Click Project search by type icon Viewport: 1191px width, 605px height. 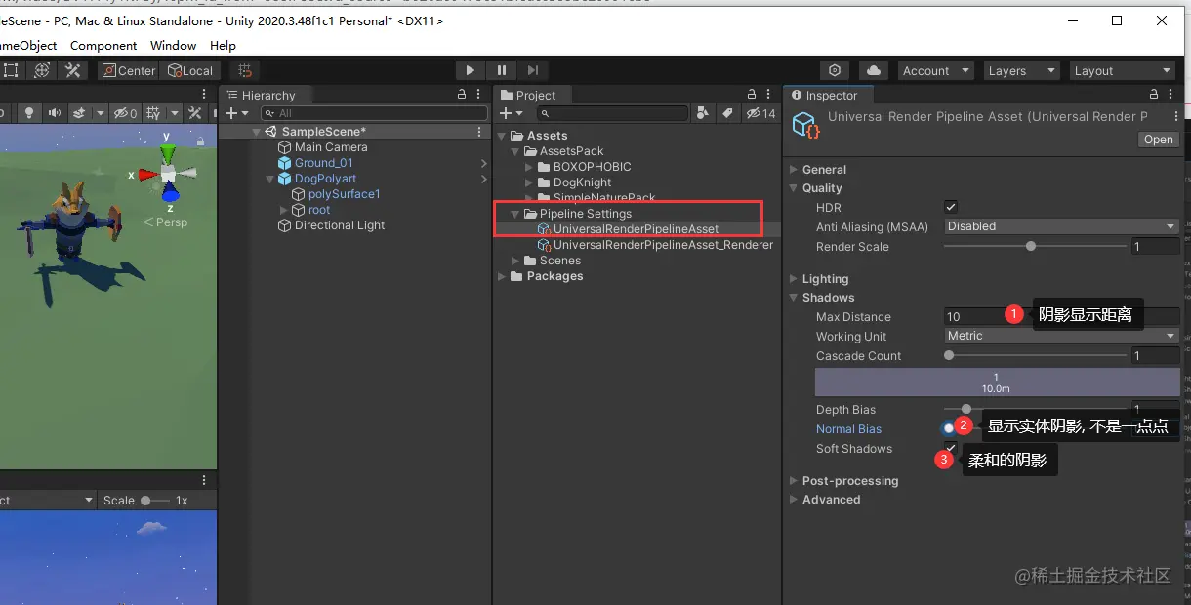pyautogui.click(x=703, y=113)
